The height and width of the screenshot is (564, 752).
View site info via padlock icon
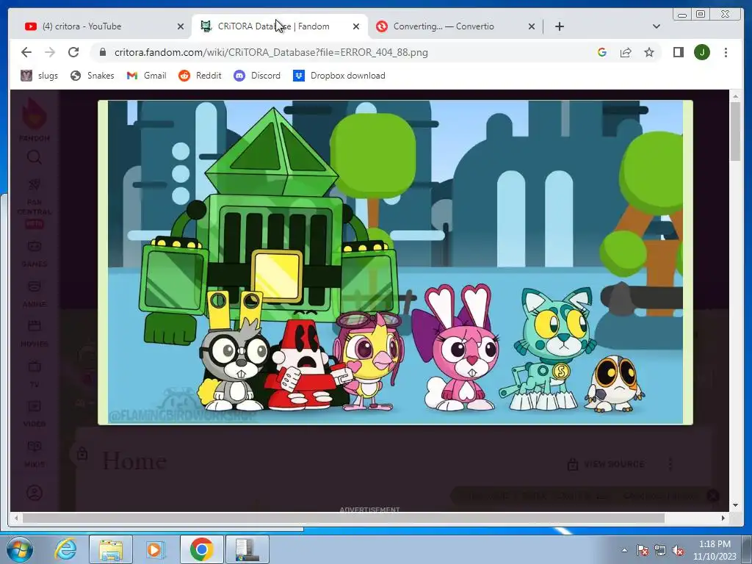pos(102,52)
